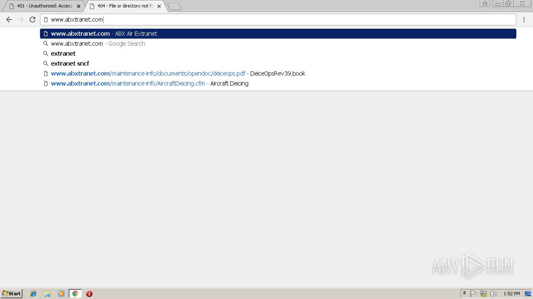Image resolution: width=533 pixels, height=299 pixels.
Task: Reload the current page
Action: [x=32, y=20]
